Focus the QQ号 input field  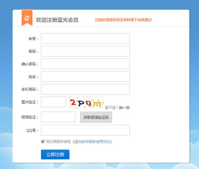tap(85, 130)
